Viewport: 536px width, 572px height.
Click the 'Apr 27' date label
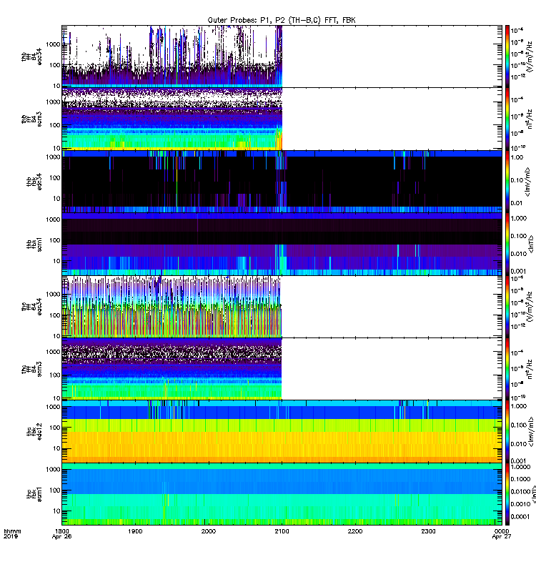502,537
